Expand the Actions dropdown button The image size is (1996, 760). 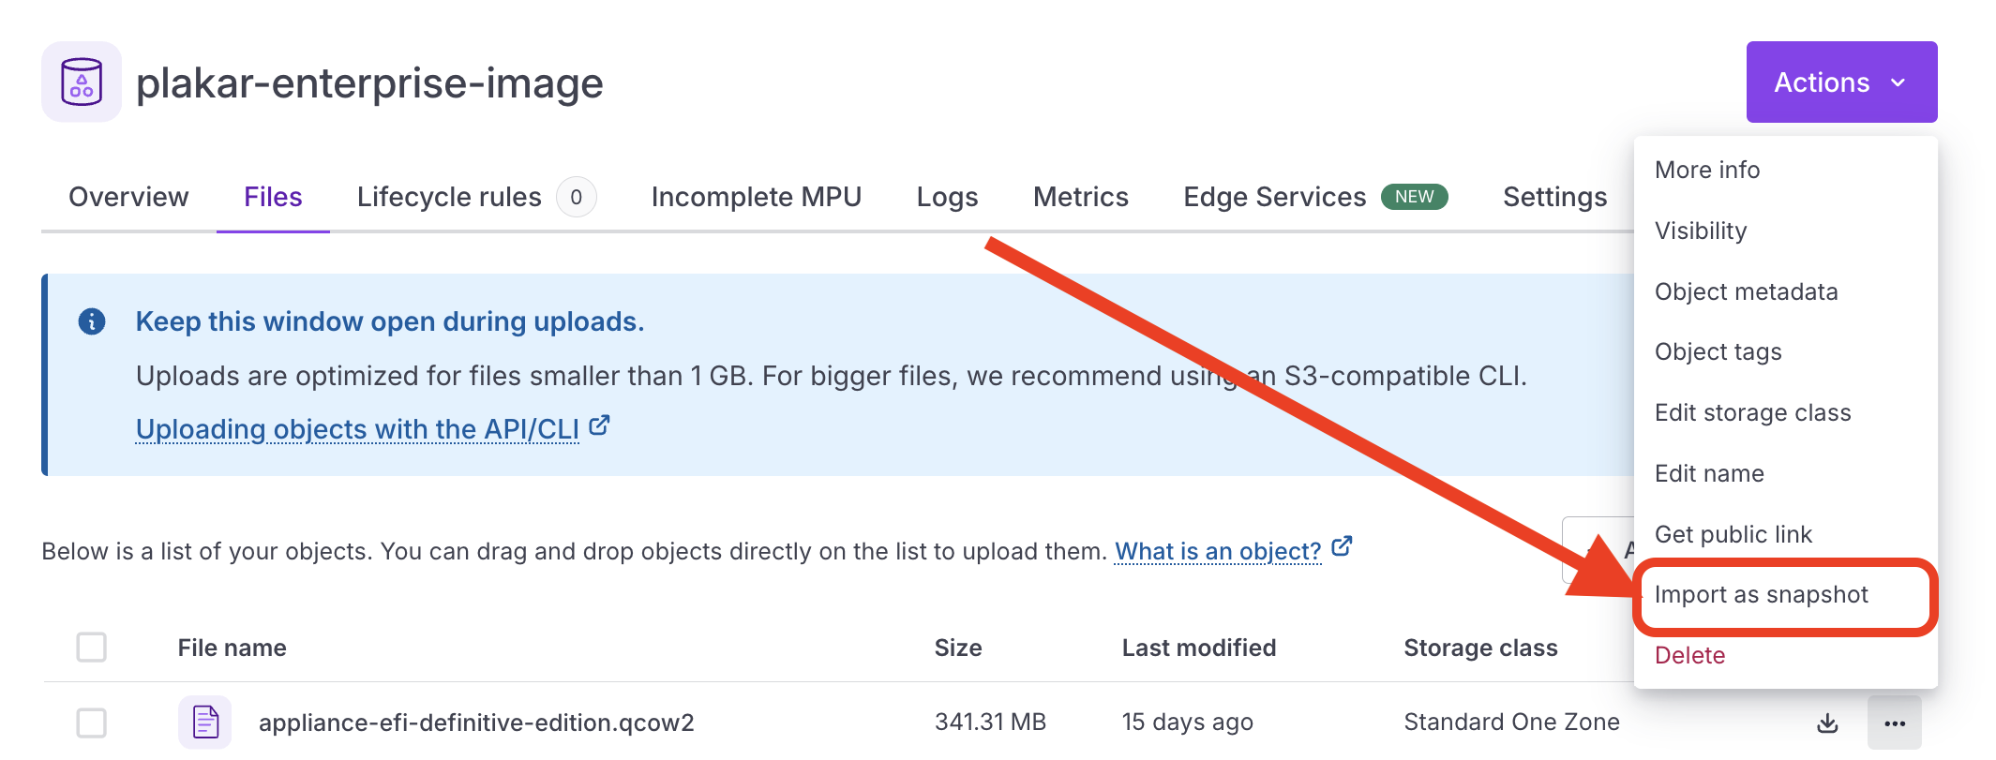coord(1841,82)
